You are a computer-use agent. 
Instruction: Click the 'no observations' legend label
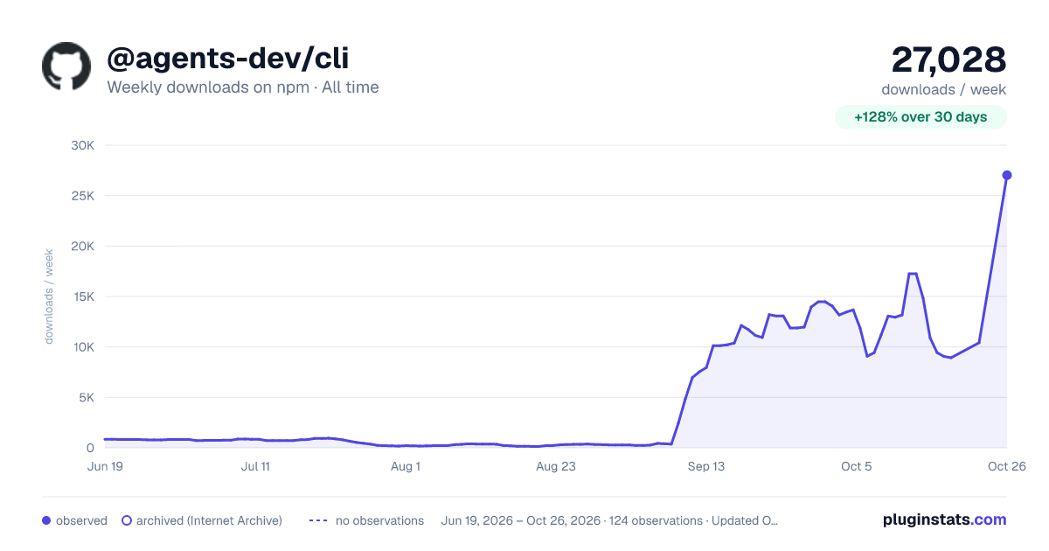coord(379,520)
